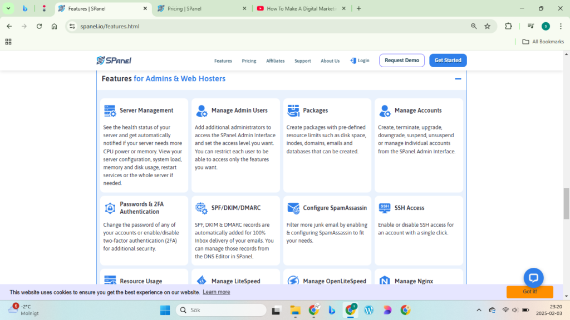Click the Login link
570x320 pixels.
pyautogui.click(x=360, y=61)
